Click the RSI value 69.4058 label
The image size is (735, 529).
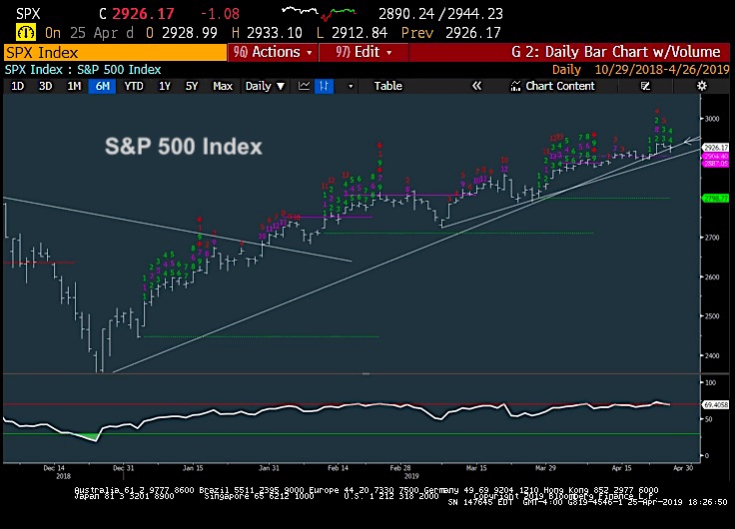point(715,404)
